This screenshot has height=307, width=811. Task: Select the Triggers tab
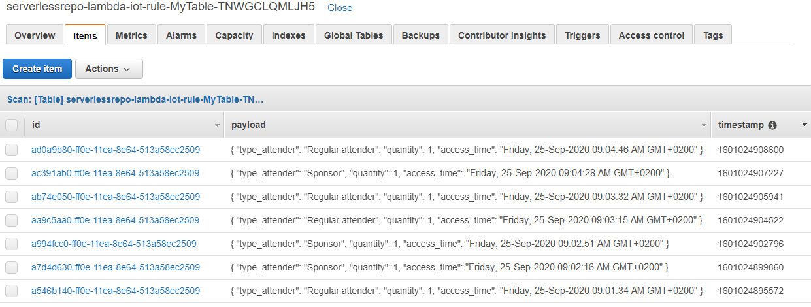pyautogui.click(x=582, y=35)
